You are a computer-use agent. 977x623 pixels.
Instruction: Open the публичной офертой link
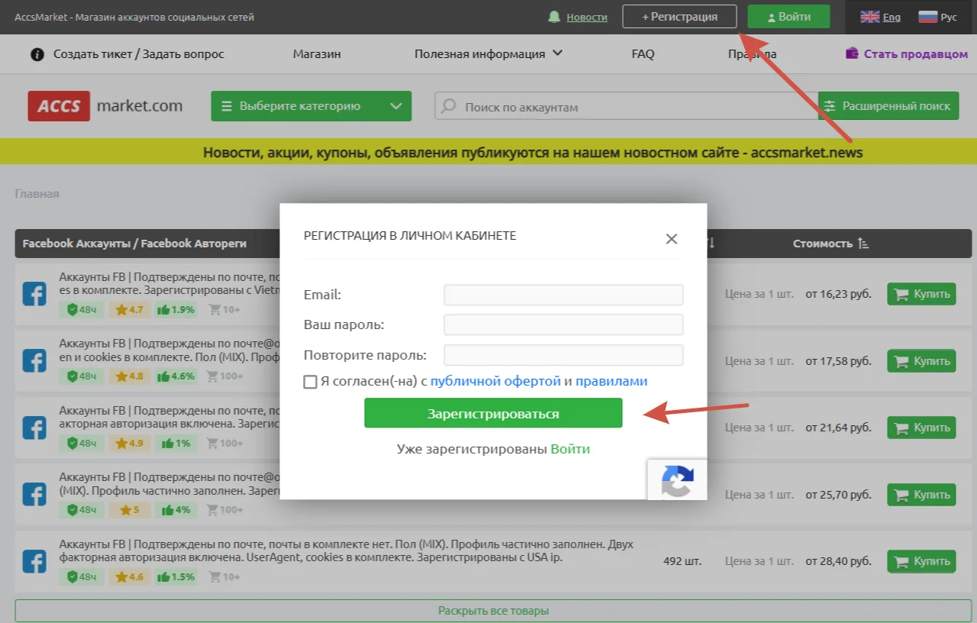495,381
